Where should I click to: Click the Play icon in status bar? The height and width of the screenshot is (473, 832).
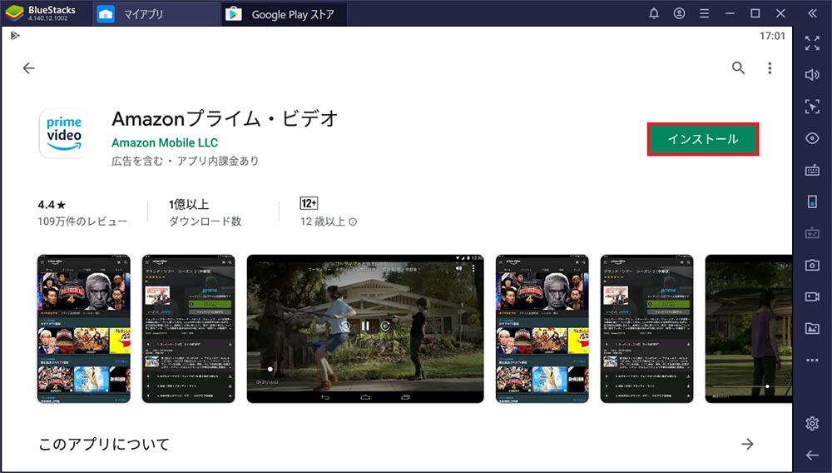[15, 36]
